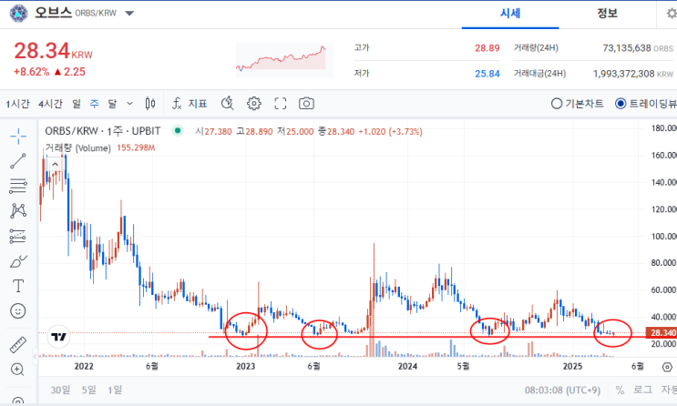Select the ruler measure tool

coord(17,344)
